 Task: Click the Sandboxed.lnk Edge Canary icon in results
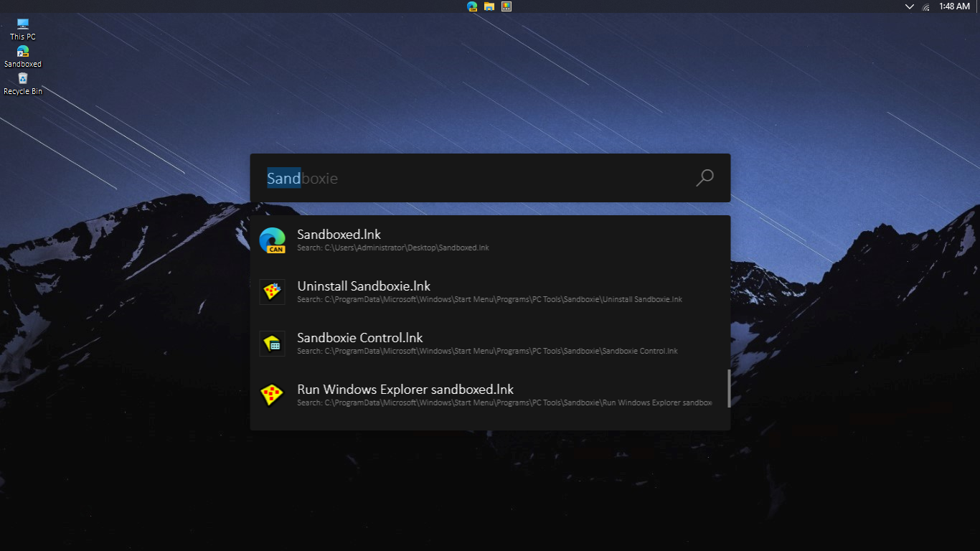coord(273,240)
